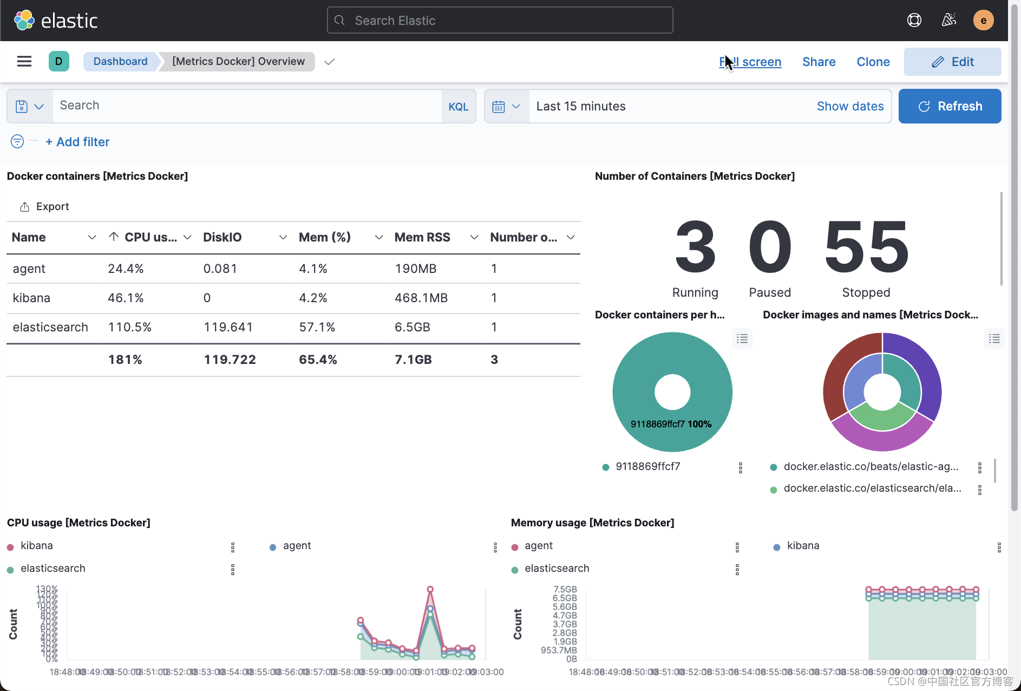Open the newsfeed celebration icon
The width and height of the screenshot is (1021, 691).
tap(949, 21)
